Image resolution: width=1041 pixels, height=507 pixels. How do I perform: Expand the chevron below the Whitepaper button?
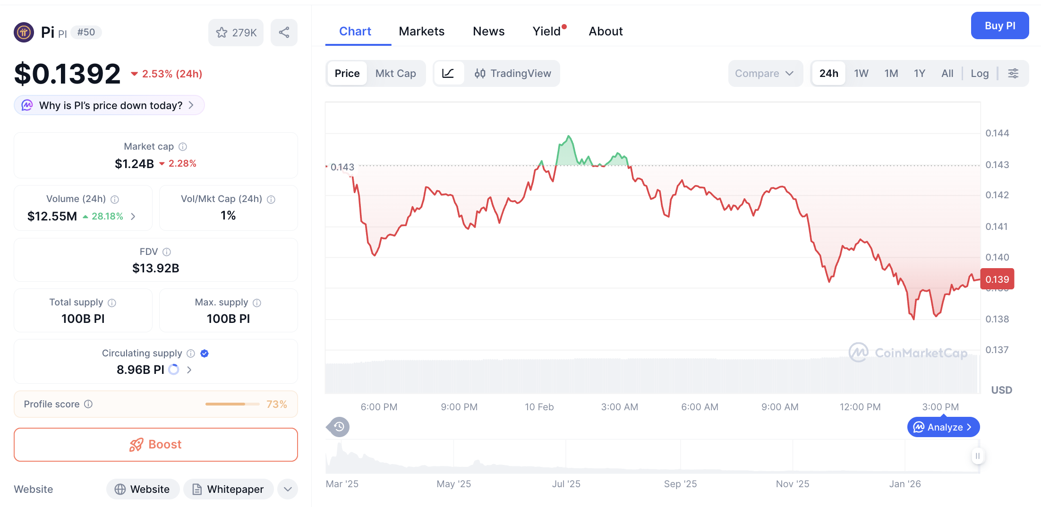[x=287, y=489]
